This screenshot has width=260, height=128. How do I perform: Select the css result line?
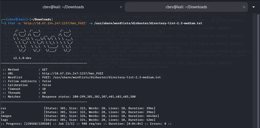click(x=78, y=108)
